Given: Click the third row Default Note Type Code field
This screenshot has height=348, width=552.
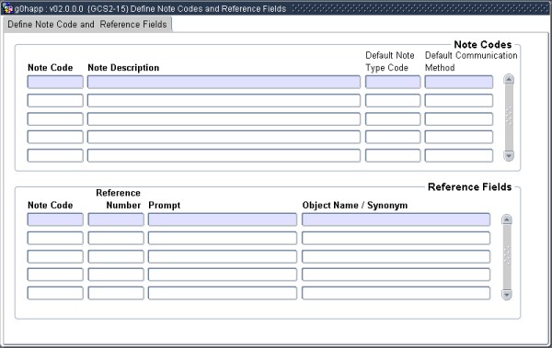Looking at the screenshot, I should point(393,118).
